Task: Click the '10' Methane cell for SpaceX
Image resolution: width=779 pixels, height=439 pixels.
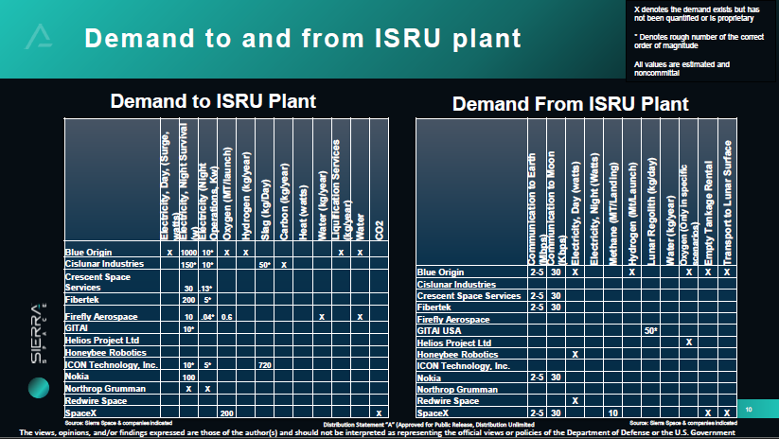Action: pyautogui.click(x=613, y=413)
